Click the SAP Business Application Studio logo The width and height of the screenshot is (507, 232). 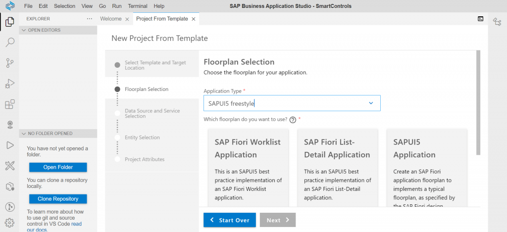click(10, 6)
